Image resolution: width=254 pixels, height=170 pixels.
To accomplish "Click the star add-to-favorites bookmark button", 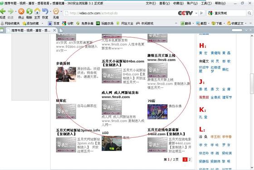I will 31,24.
